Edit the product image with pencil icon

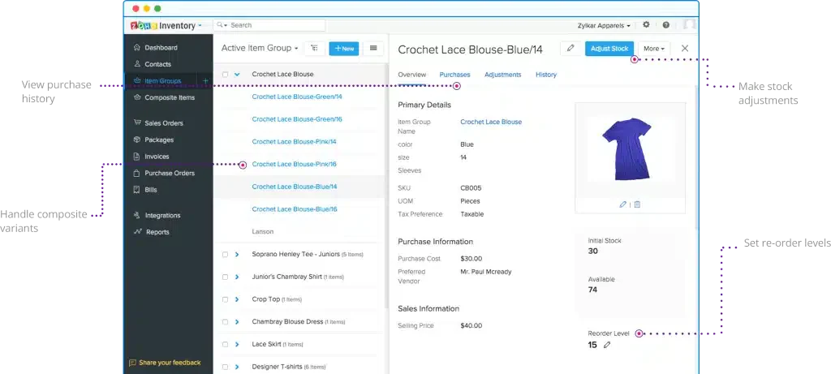[x=622, y=204]
